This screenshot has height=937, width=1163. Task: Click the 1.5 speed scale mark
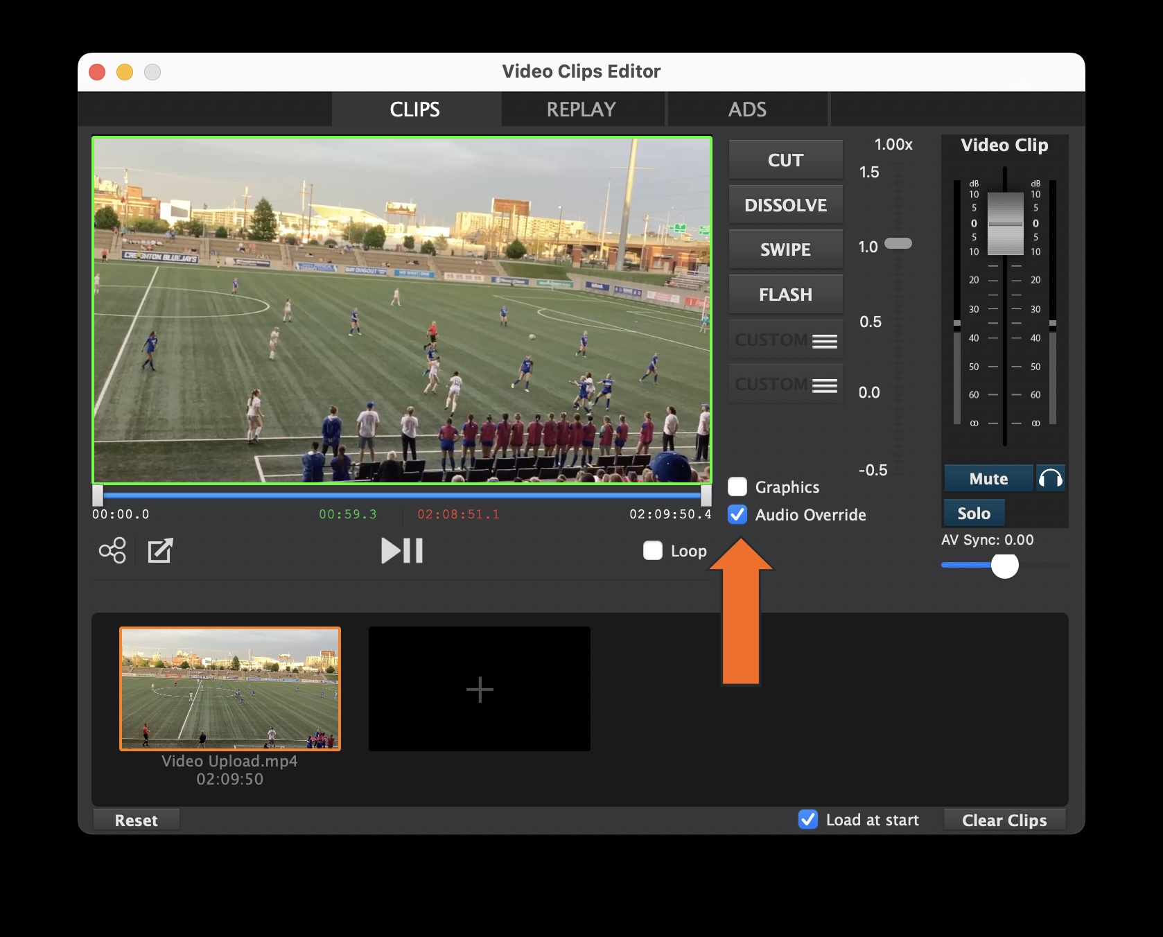(x=869, y=172)
